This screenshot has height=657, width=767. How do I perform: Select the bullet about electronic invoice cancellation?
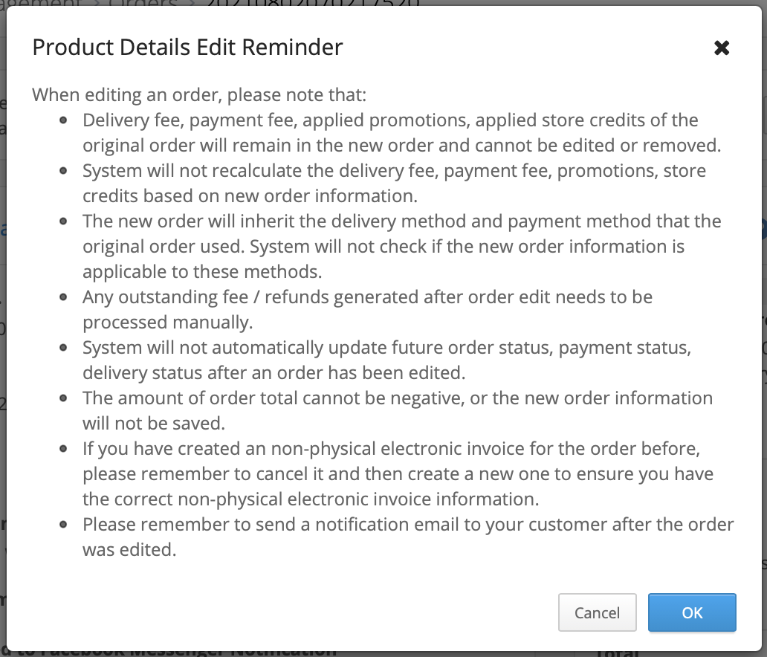(398, 473)
